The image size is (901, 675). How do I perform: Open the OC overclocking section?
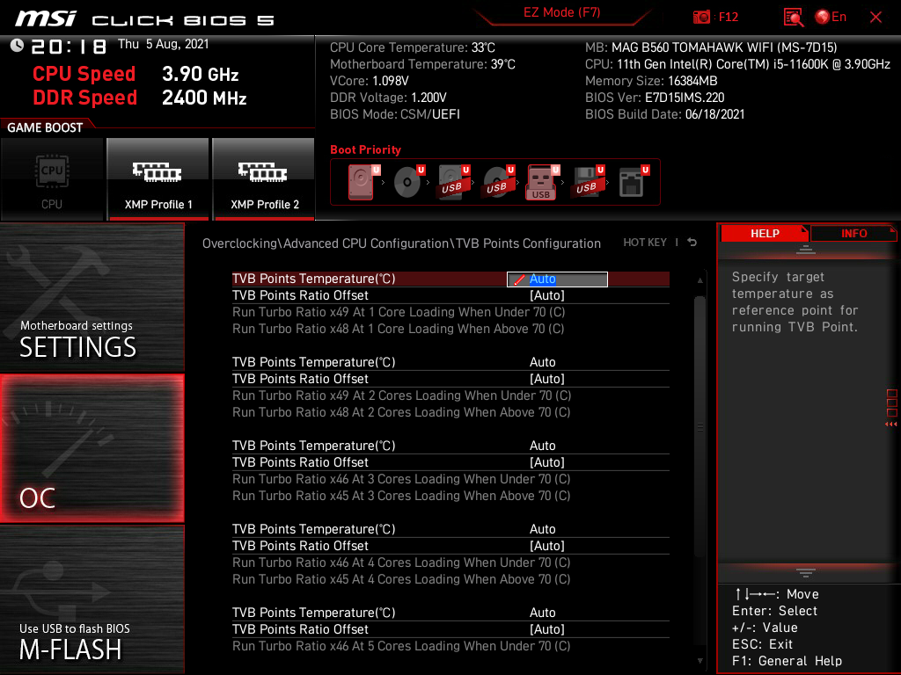(x=92, y=448)
